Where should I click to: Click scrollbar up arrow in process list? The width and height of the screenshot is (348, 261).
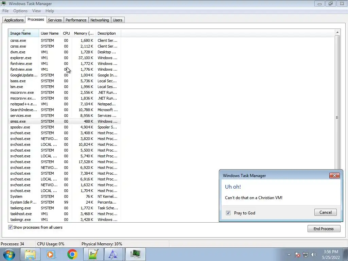tap(337, 32)
